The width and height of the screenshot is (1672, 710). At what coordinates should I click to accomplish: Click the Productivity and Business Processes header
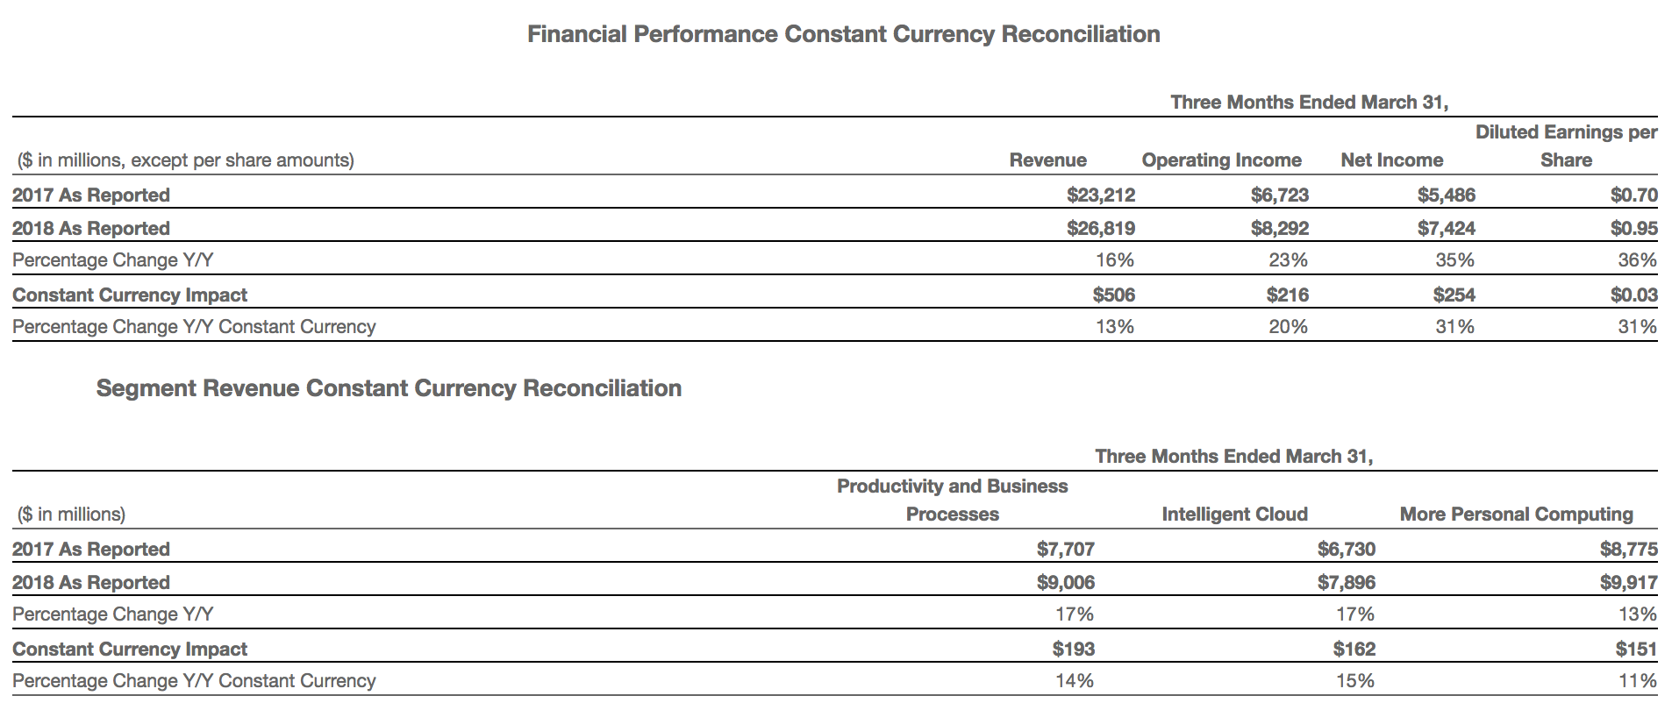tap(952, 500)
